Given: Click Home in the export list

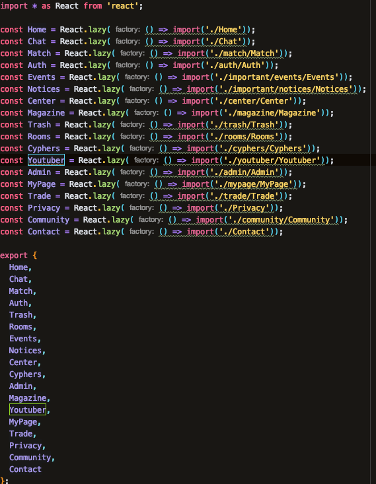Looking at the screenshot, I should [x=19, y=267].
